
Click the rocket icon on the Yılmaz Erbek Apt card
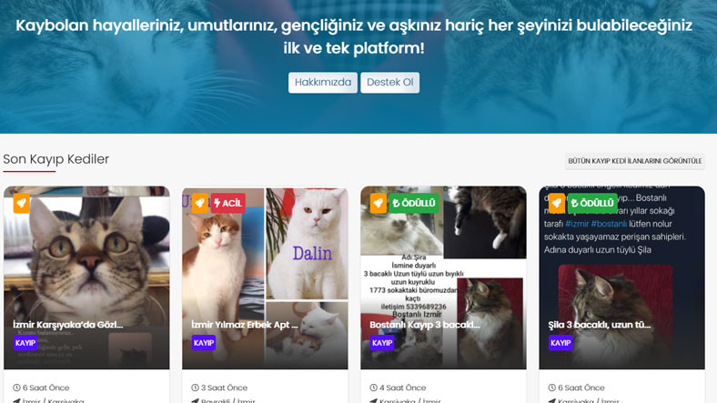tap(200, 203)
